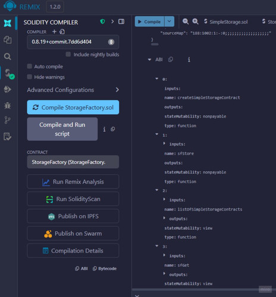
Task: Run Remix Analysis
Action: (x=73, y=182)
